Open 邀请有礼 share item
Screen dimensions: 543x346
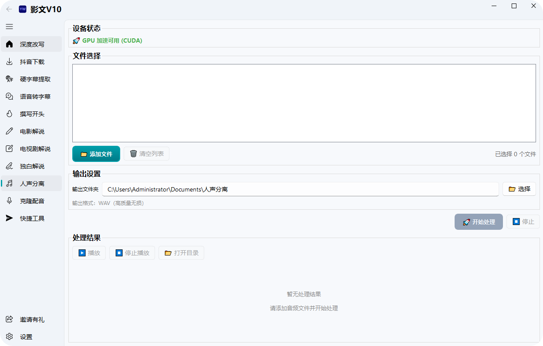(32, 319)
